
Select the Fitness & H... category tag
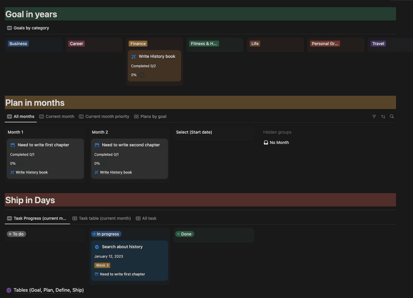click(203, 44)
